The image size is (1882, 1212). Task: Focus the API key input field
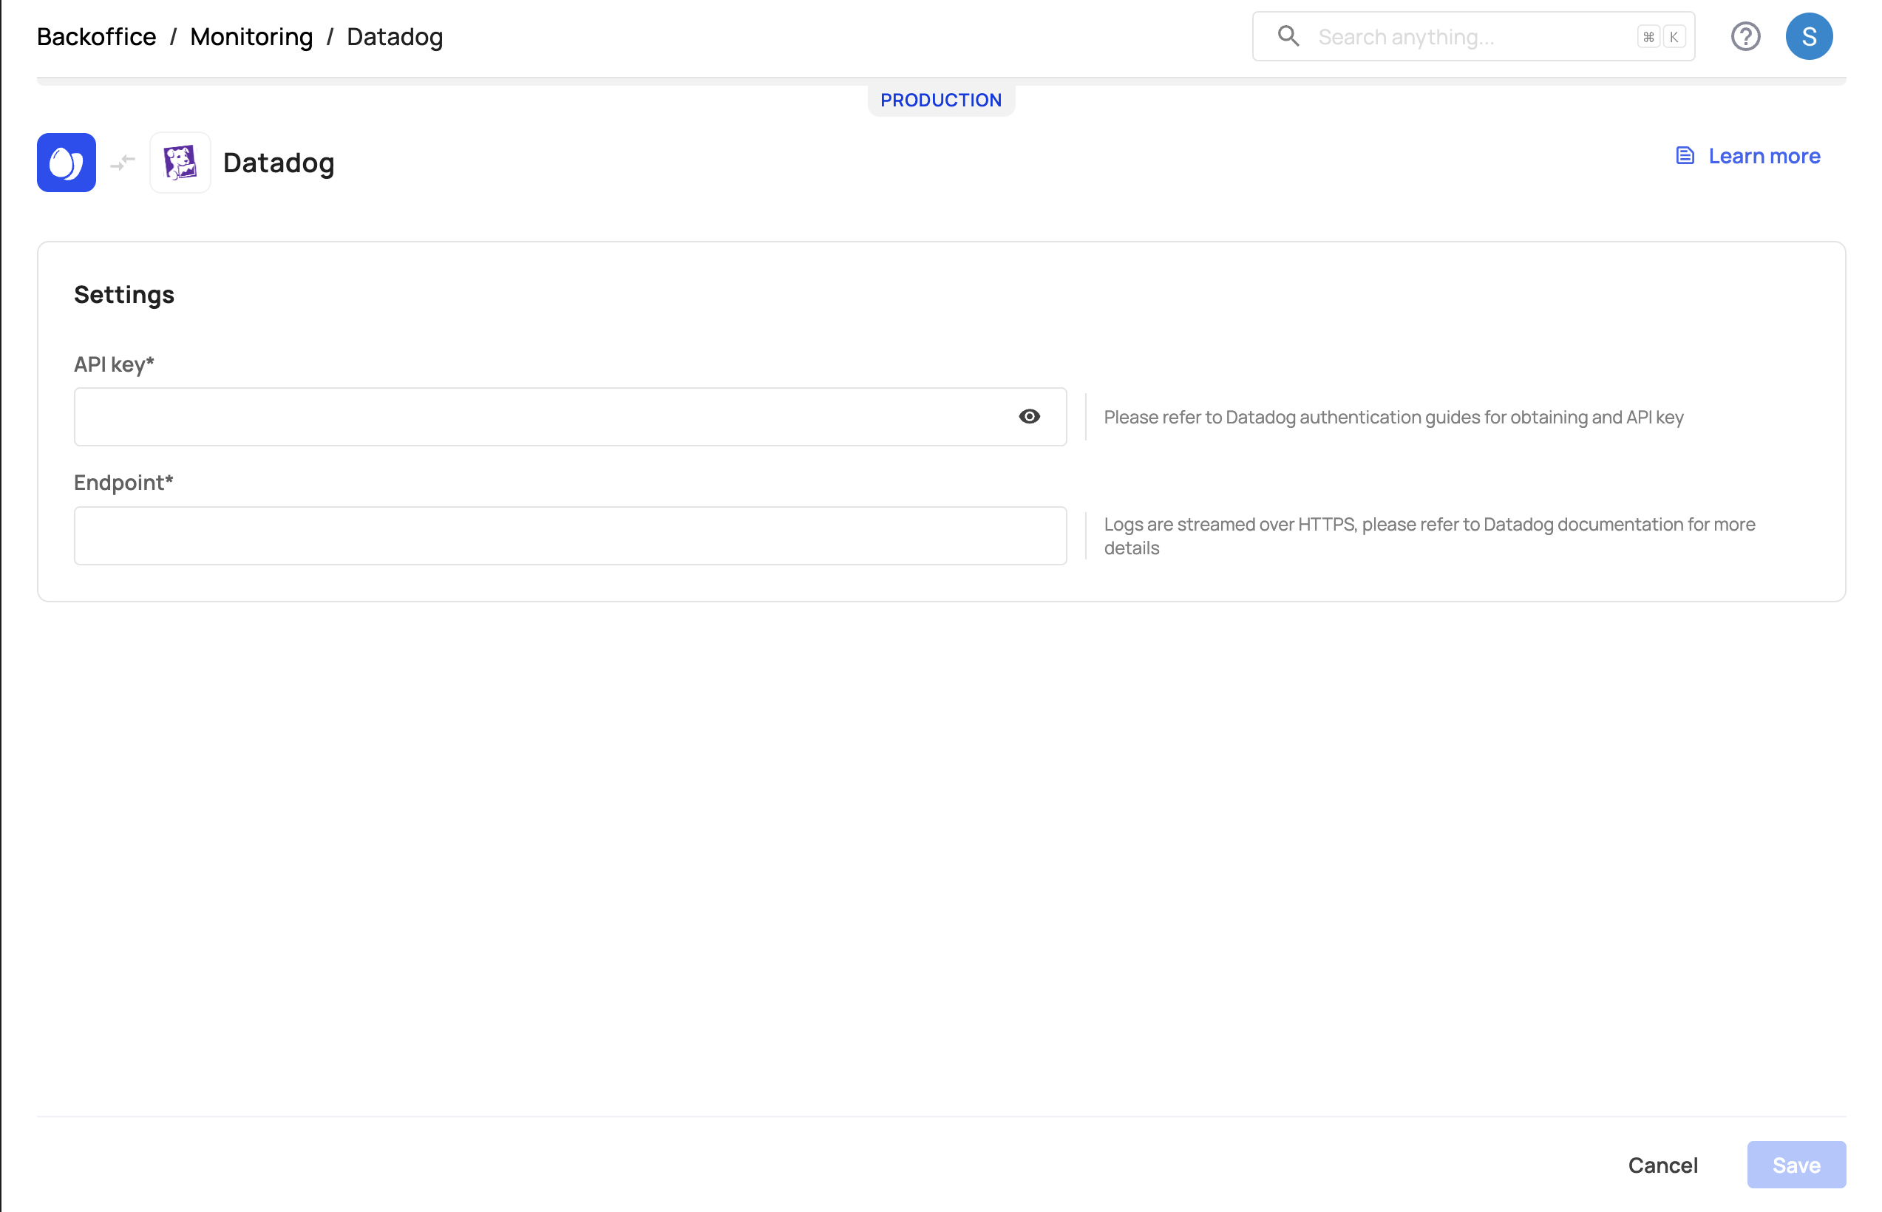(543, 417)
